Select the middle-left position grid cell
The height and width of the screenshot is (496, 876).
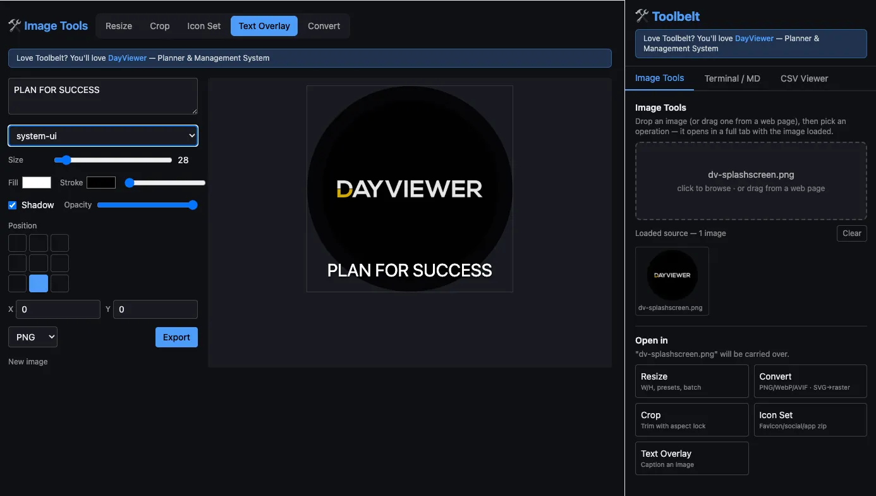coord(17,263)
